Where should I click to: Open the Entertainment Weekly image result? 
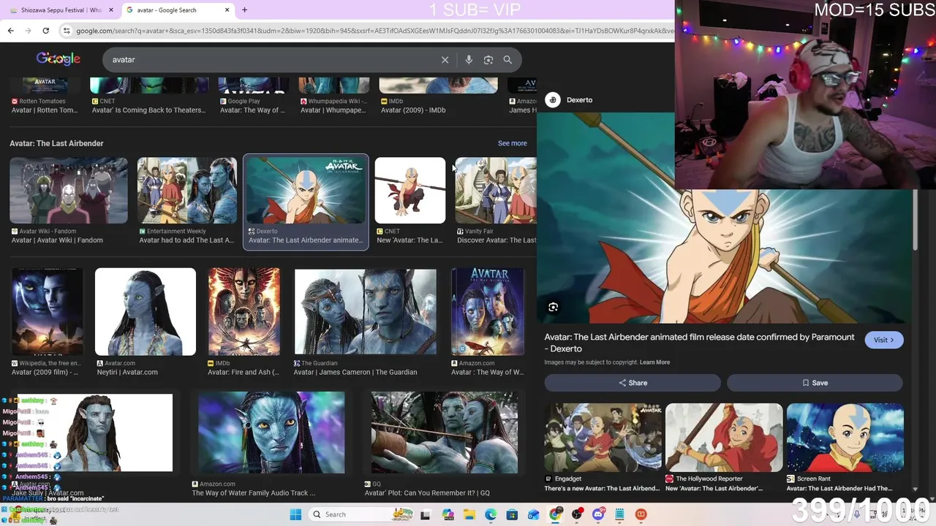pos(187,191)
